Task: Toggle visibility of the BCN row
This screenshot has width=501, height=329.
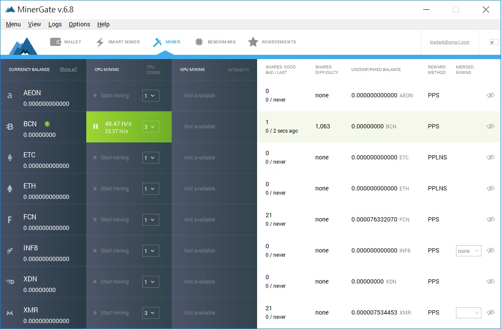Action: (x=490, y=126)
